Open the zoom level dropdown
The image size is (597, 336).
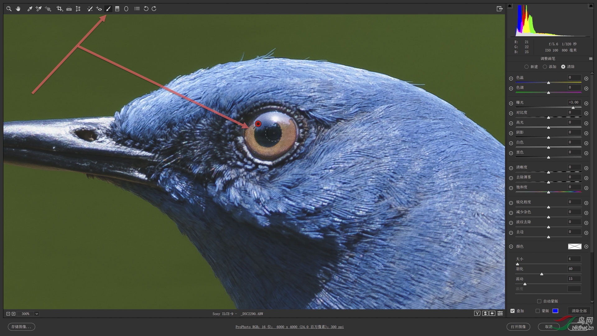tap(37, 314)
